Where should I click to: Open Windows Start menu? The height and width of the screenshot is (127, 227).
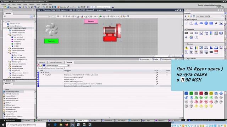(3, 125)
